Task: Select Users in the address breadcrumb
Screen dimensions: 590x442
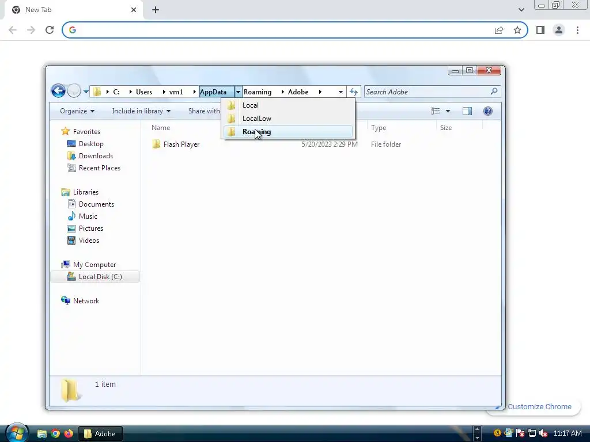Action: tap(144, 92)
